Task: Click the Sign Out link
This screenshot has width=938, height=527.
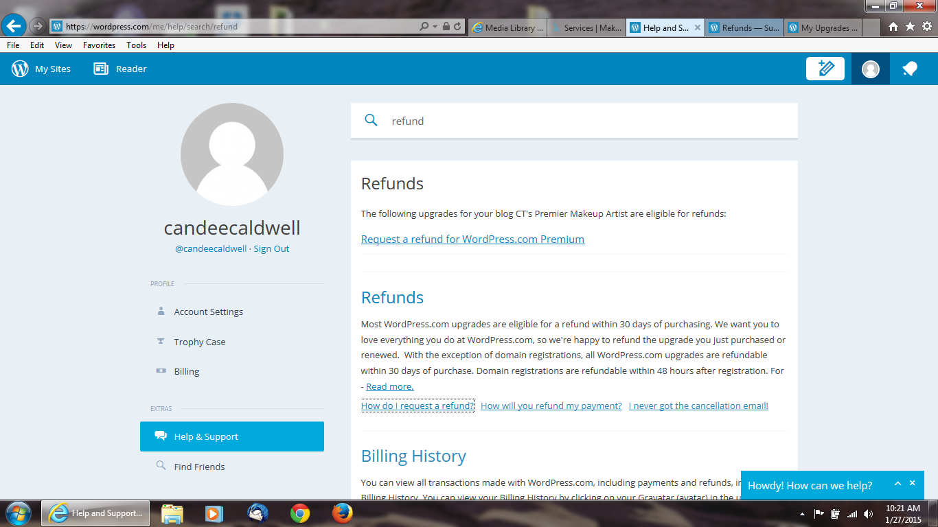Action: coord(271,248)
